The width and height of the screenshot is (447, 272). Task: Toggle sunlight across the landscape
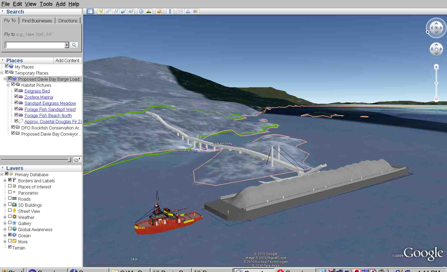149,11
